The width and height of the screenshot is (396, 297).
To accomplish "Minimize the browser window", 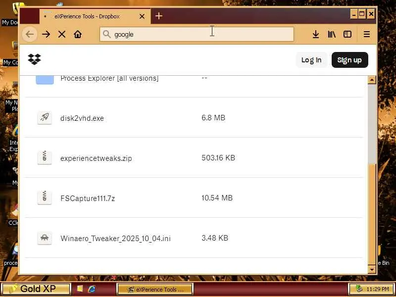I will coord(354,14).
